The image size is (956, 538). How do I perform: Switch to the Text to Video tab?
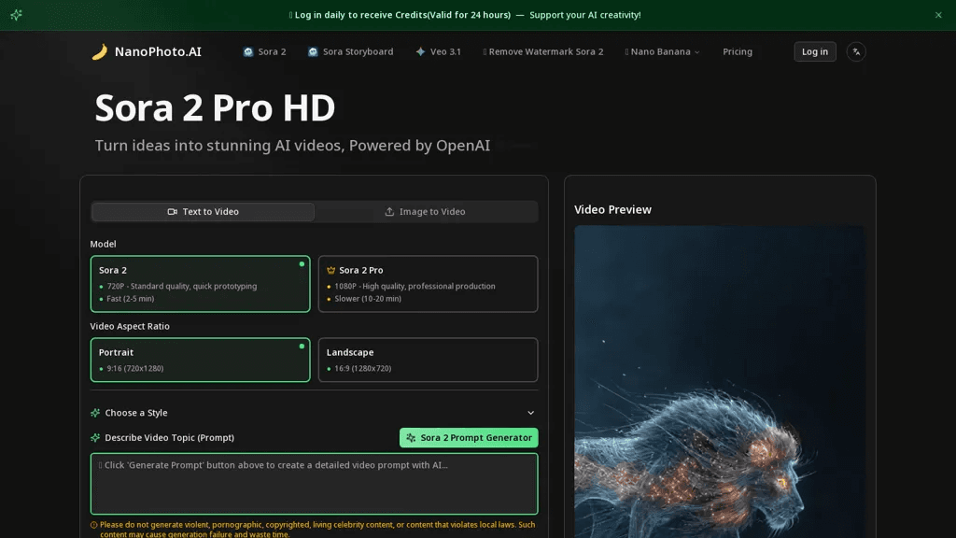(203, 212)
